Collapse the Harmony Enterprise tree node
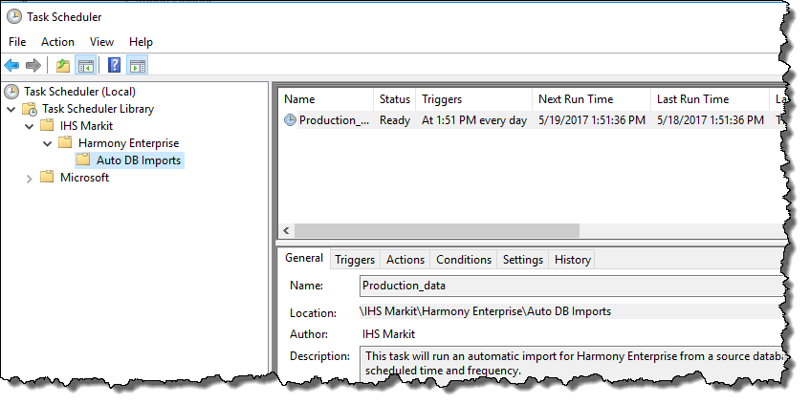 (47, 143)
